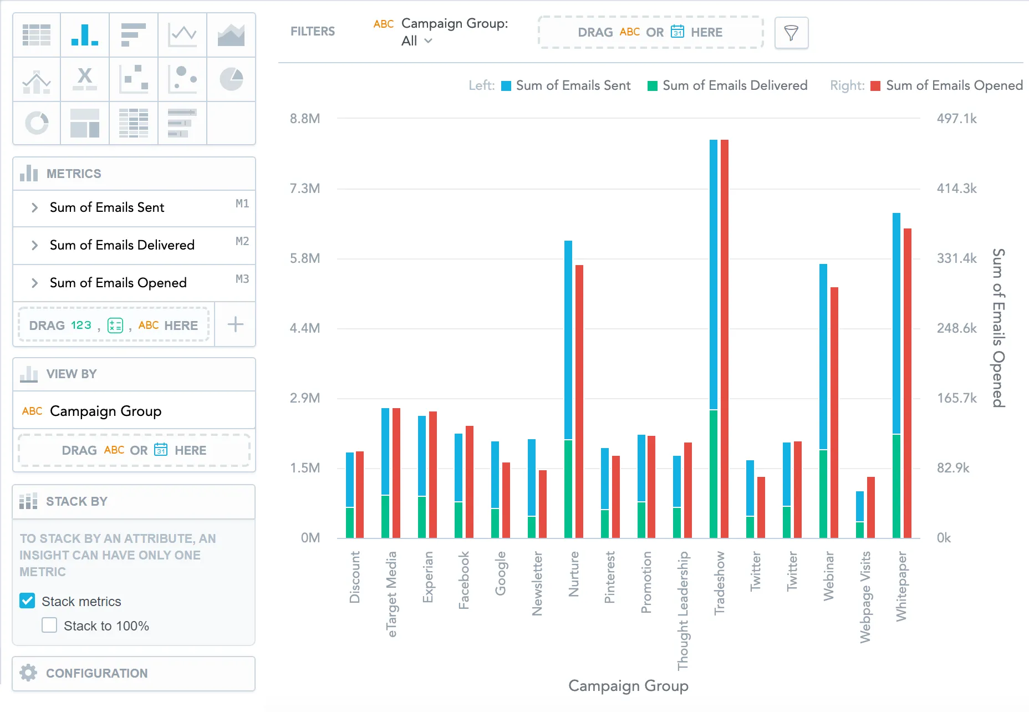Image resolution: width=1029 pixels, height=712 pixels.
Task: Click the plus button to add a metric
Action: coord(235,324)
